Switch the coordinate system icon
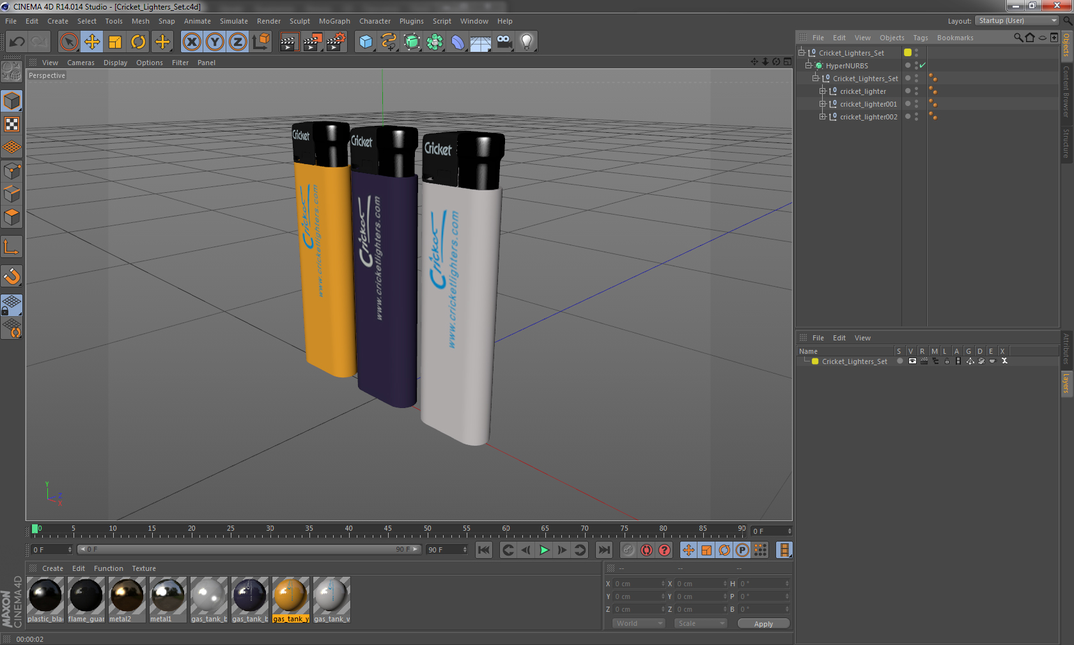This screenshot has width=1074, height=645. [261, 42]
